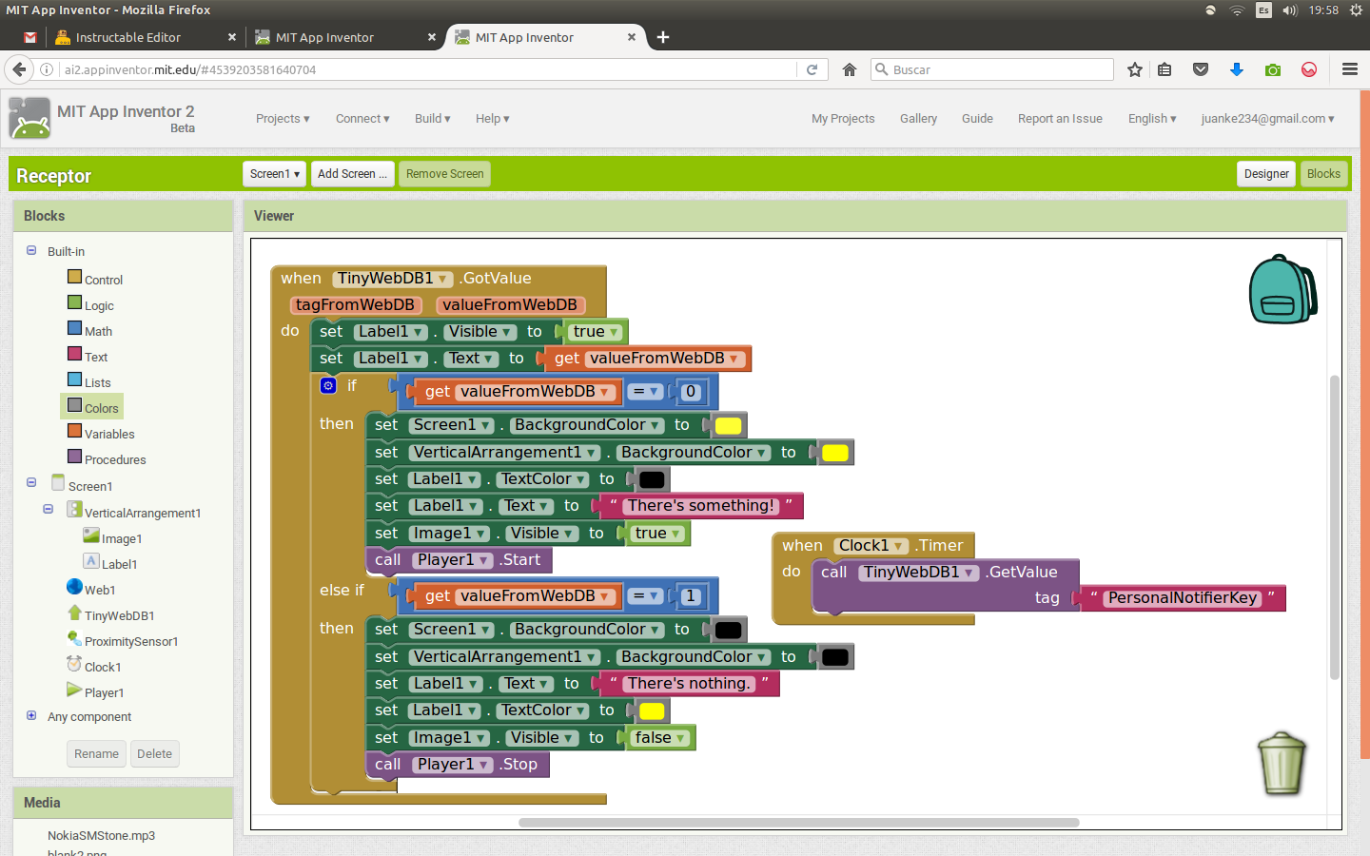Image resolution: width=1370 pixels, height=856 pixels.
Task: Click the App Inventor android logo
Action: coord(29,118)
